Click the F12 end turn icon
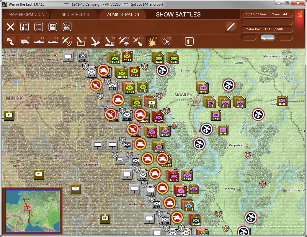Screen dimensions: 307x237 click(x=166, y=41)
